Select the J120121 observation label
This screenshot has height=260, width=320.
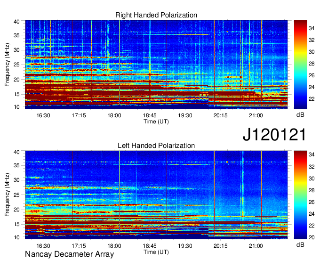point(274,134)
